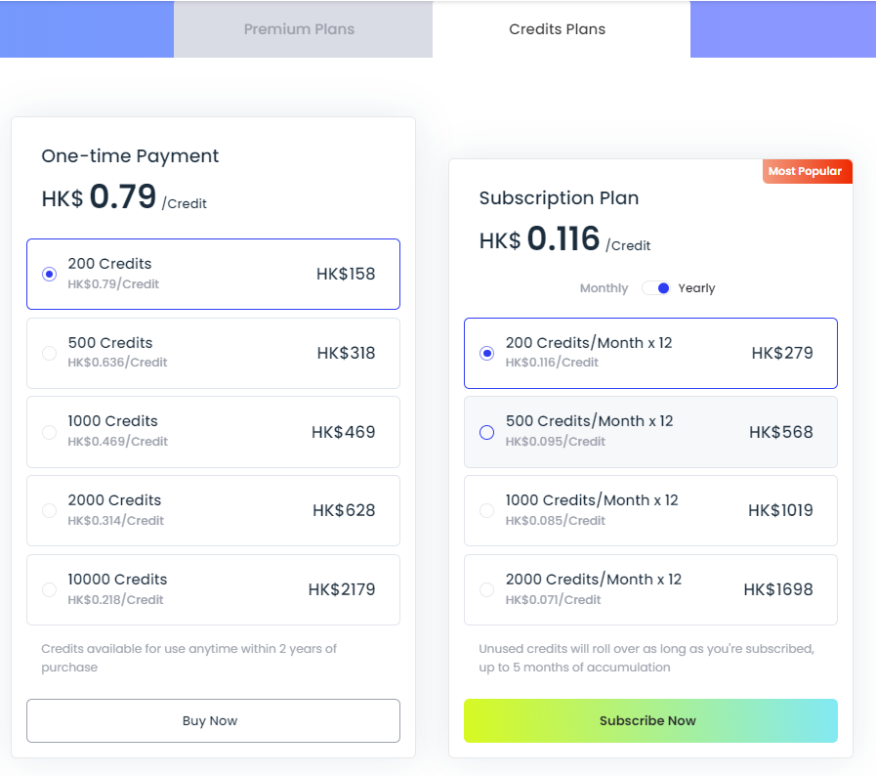Click the Subscribe Now button
Screen dimensions: 876x776
pyautogui.click(x=650, y=720)
